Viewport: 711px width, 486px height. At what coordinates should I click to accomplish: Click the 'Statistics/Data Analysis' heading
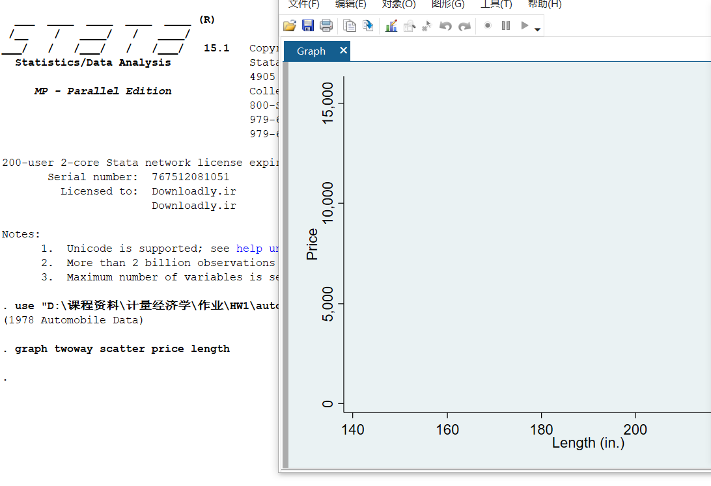coord(93,62)
